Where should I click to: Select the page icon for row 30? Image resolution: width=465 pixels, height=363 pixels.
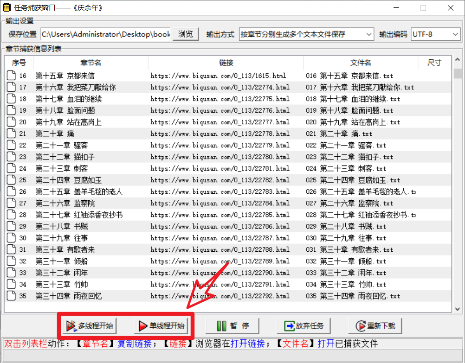click(x=11, y=238)
